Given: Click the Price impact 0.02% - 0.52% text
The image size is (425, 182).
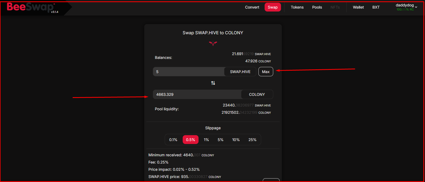Looking at the screenshot, I should [174, 169].
